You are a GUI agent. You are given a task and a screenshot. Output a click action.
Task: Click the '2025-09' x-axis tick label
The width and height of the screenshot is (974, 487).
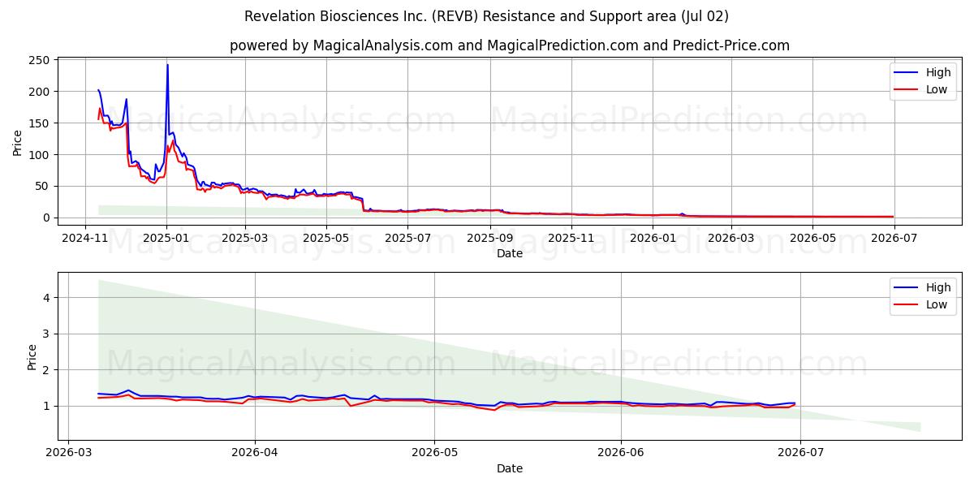pos(490,238)
